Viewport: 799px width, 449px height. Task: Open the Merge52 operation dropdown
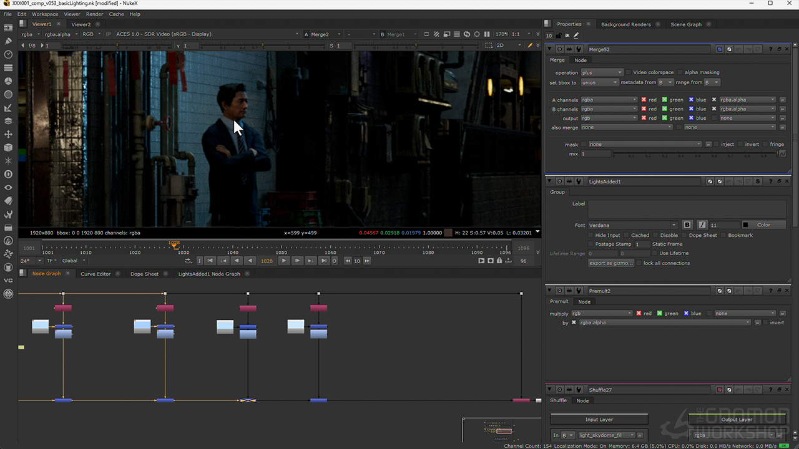(x=601, y=72)
